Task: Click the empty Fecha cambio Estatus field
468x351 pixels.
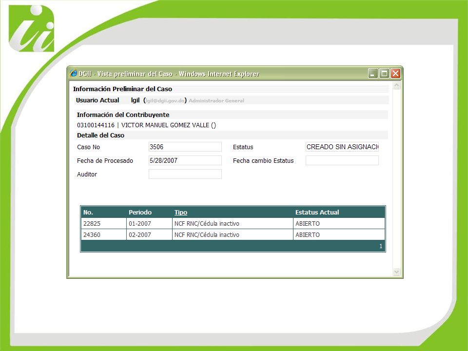Action: tap(342, 160)
